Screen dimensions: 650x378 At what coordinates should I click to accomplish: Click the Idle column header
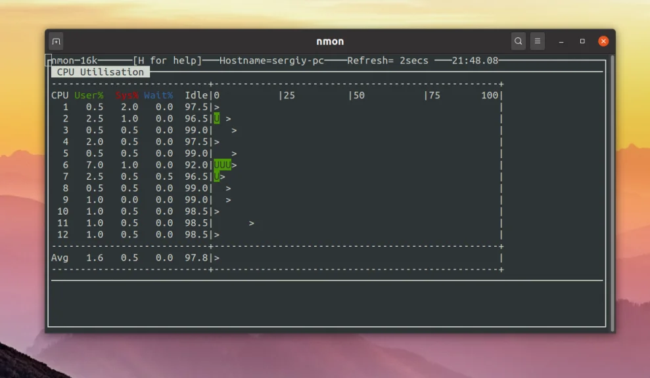pos(196,96)
